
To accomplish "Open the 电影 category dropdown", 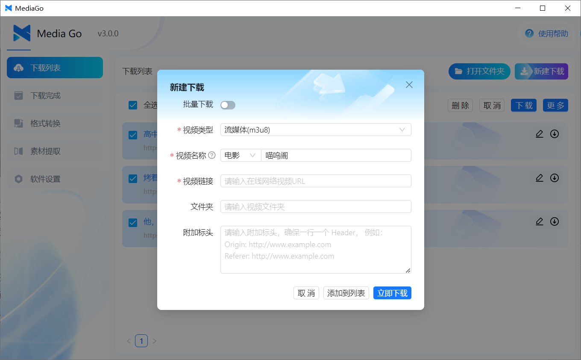I will (241, 155).
